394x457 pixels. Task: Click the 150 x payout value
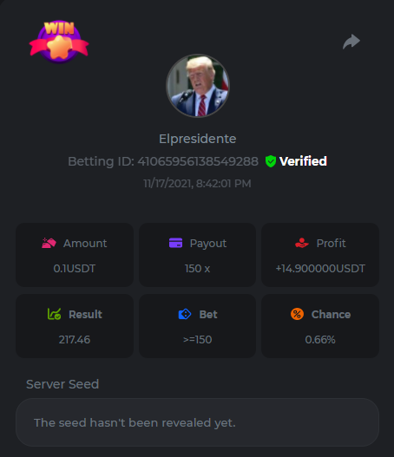click(198, 269)
